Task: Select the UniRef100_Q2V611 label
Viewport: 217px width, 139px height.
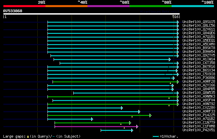Action: tap(199, 29)
